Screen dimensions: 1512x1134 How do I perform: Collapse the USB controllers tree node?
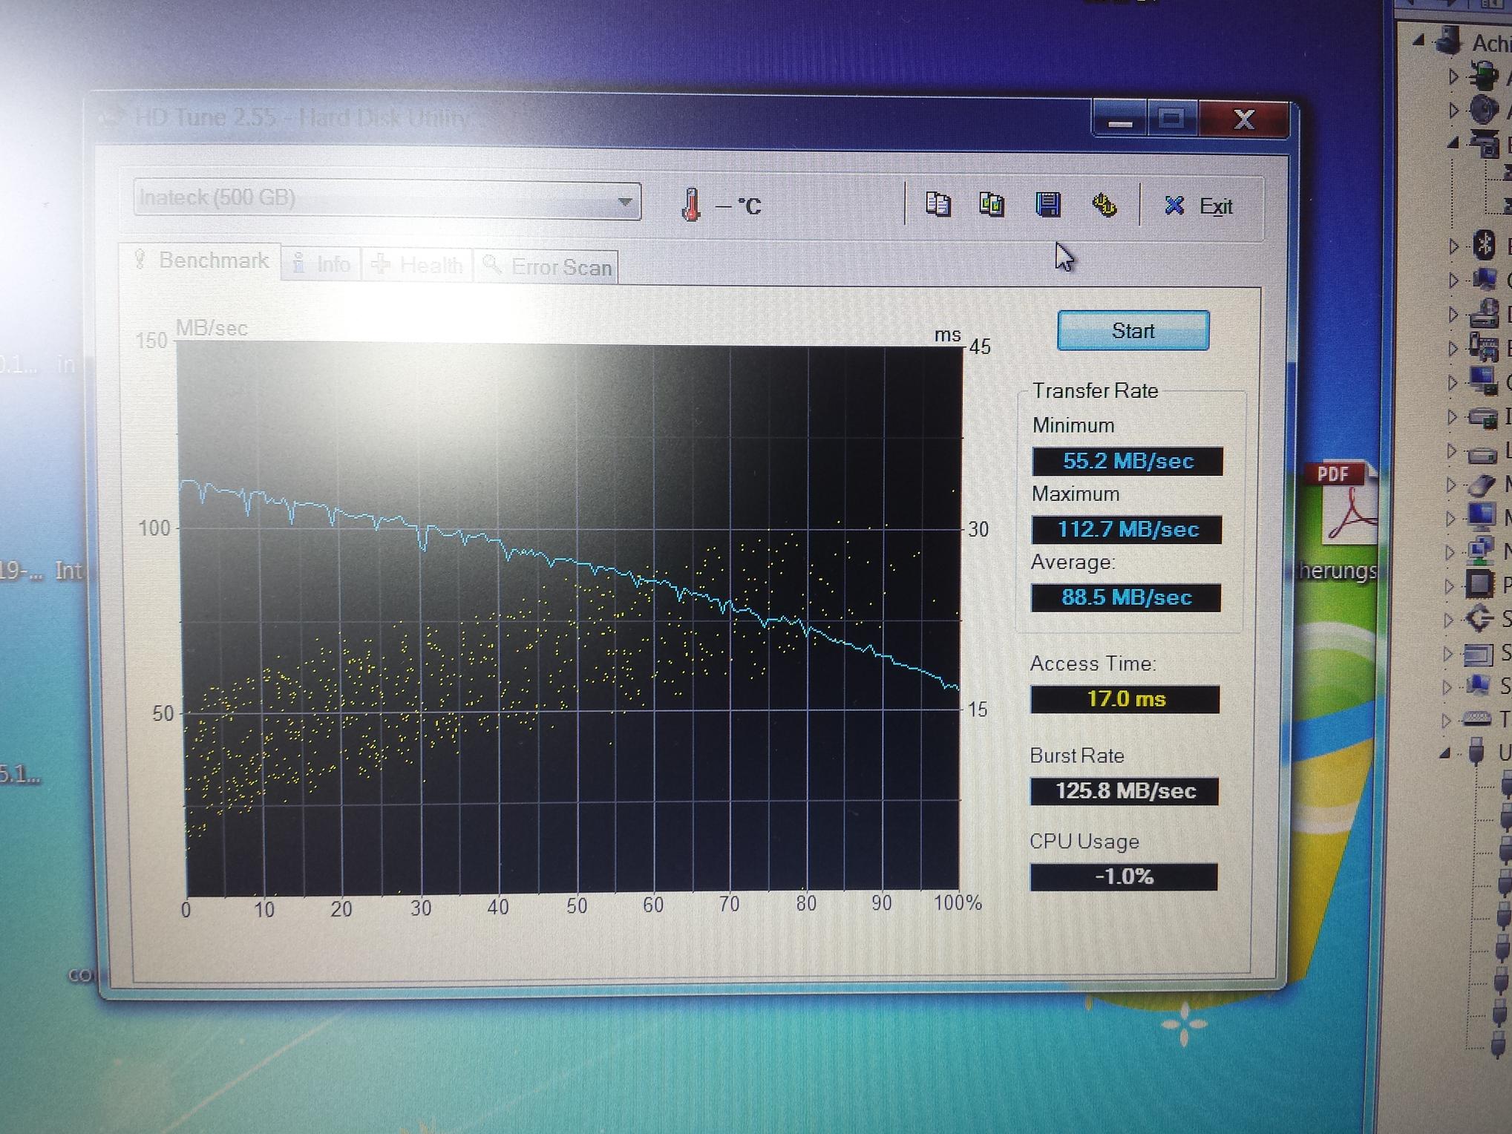(x=1444, y=754)
